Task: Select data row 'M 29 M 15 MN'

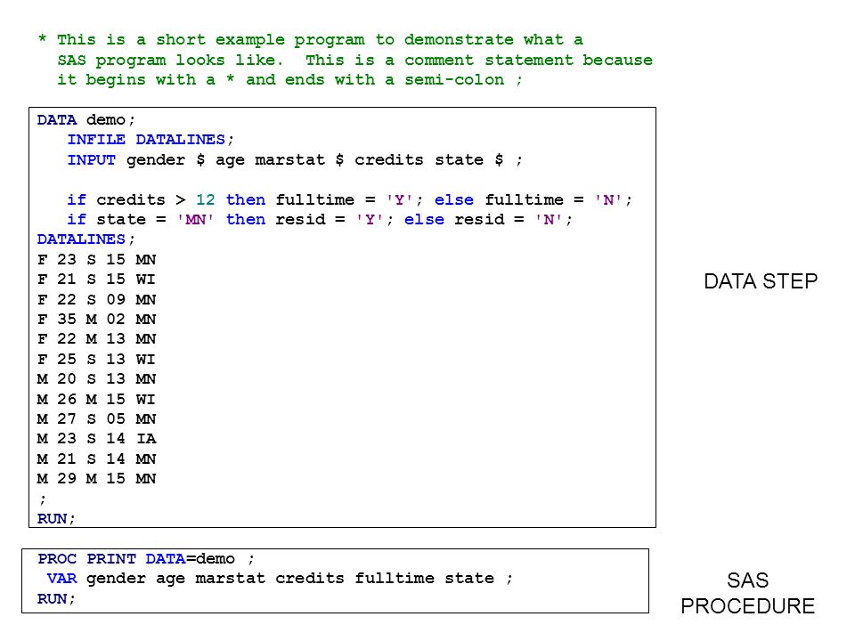Action: 96,479
